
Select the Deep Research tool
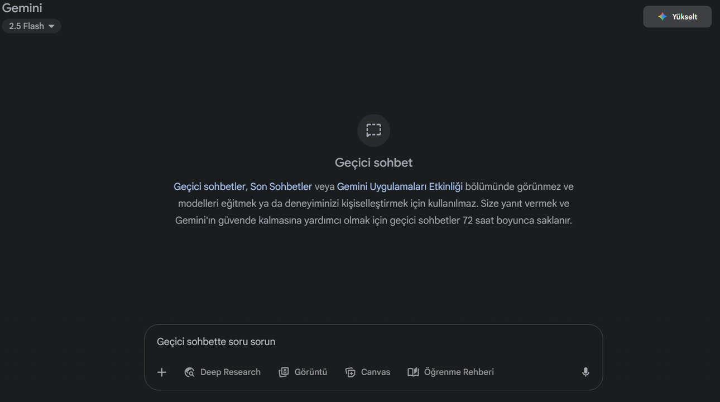(x=222, y=372)
